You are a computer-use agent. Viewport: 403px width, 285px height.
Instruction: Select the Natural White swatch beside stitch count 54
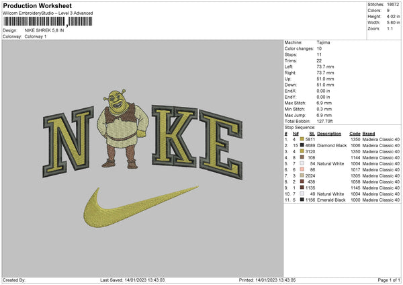302,163
